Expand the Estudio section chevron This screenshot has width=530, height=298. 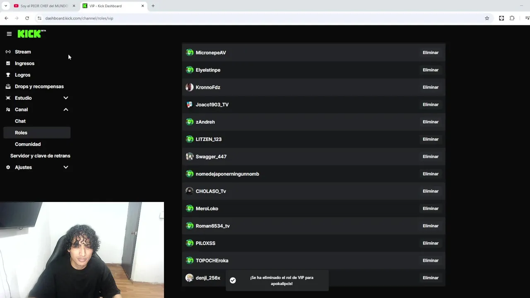tap(65, 98)
